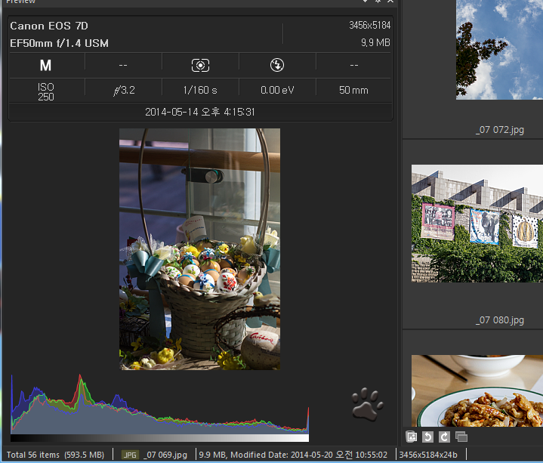Rotate image counterclockwise with the left-arrow icon
Image resolution: width=543 pixels, height=463 pixels.
[427, 437]
